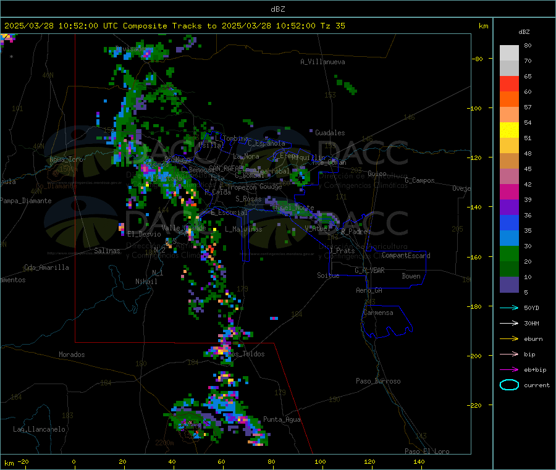556x470 pixels.
Task: Select the orange 57 dBZ legend swatch
Action: coord(509,99)
